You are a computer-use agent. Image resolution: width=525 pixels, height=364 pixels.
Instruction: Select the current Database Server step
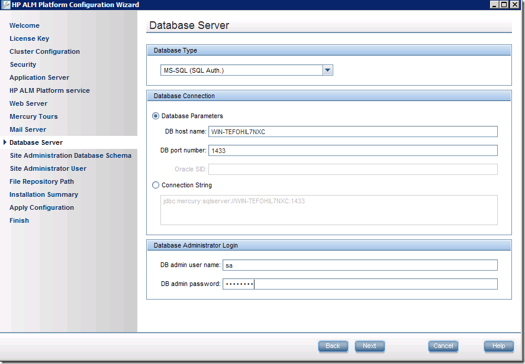(36, 143)
